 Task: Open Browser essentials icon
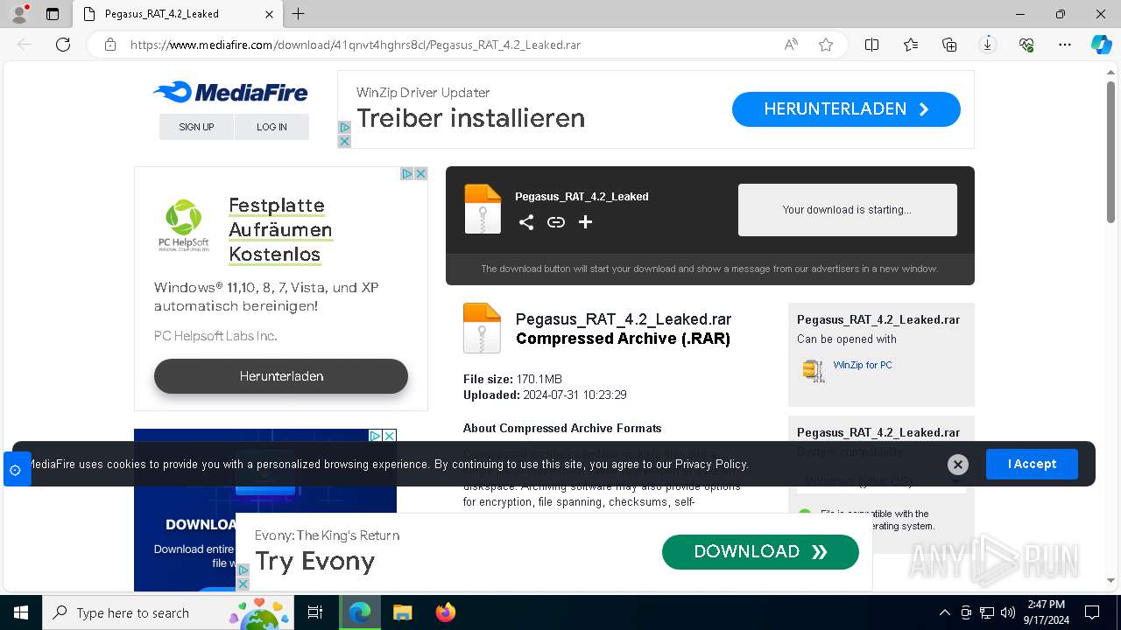[1026, 45]
